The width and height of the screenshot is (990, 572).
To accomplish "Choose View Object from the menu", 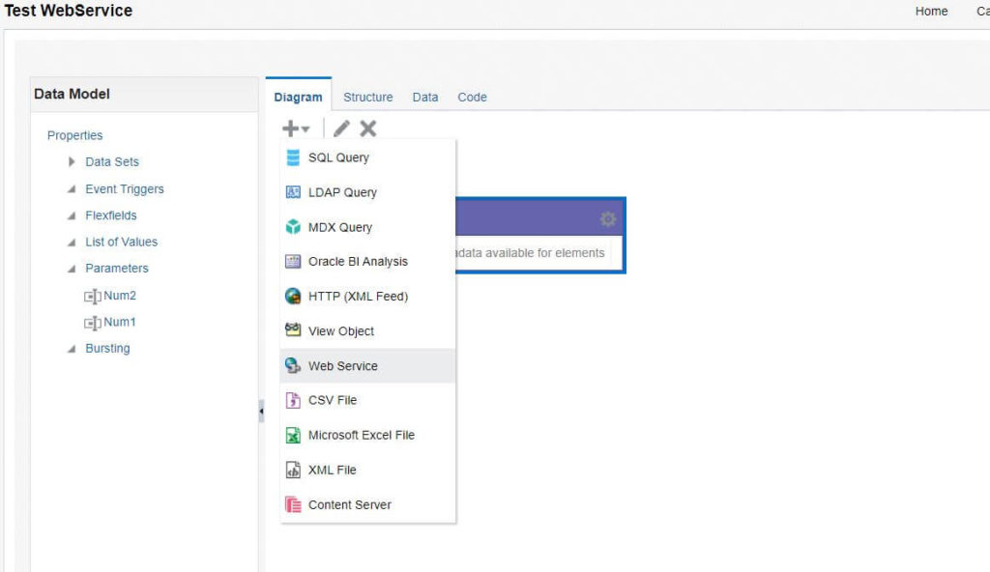I will (367, 330).
